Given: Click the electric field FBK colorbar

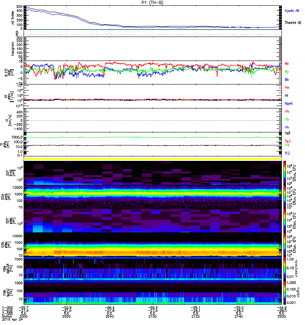Looking at the screenshot, I should (x=285, y=269).
